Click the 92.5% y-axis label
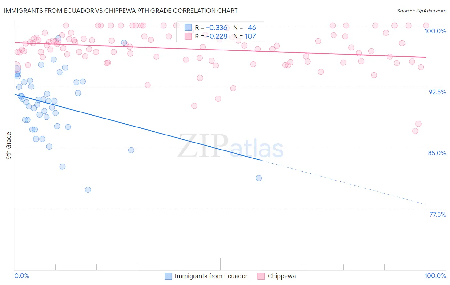450x285 pixels. [x=437, y=92]
